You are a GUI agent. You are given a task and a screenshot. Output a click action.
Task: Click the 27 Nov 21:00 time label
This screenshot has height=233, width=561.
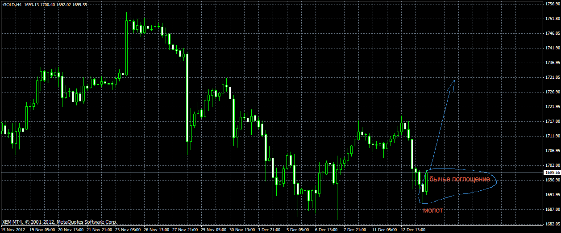(185, 230)
